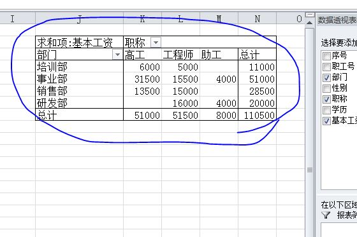
Task: Click the 15500 value cell
Action: (181, 79)
